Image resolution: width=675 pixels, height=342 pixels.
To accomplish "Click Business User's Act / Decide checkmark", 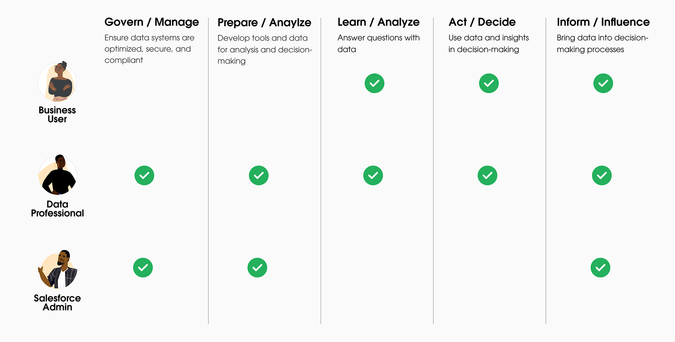I will [489, 83].
